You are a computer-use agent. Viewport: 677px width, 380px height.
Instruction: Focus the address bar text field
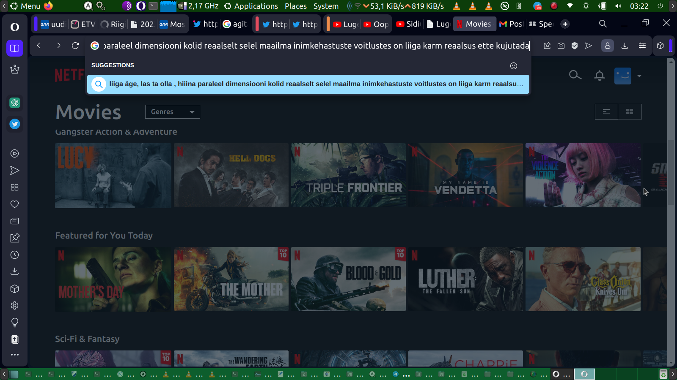tap(316, 46)
